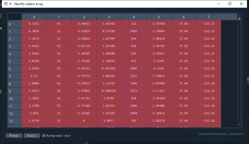Select row header 13
This screenshot has height=144, width=249.
click(15, 121)
